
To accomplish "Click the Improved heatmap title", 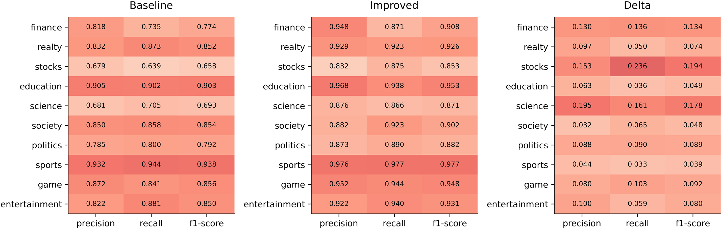I will (x=394, y=6).
